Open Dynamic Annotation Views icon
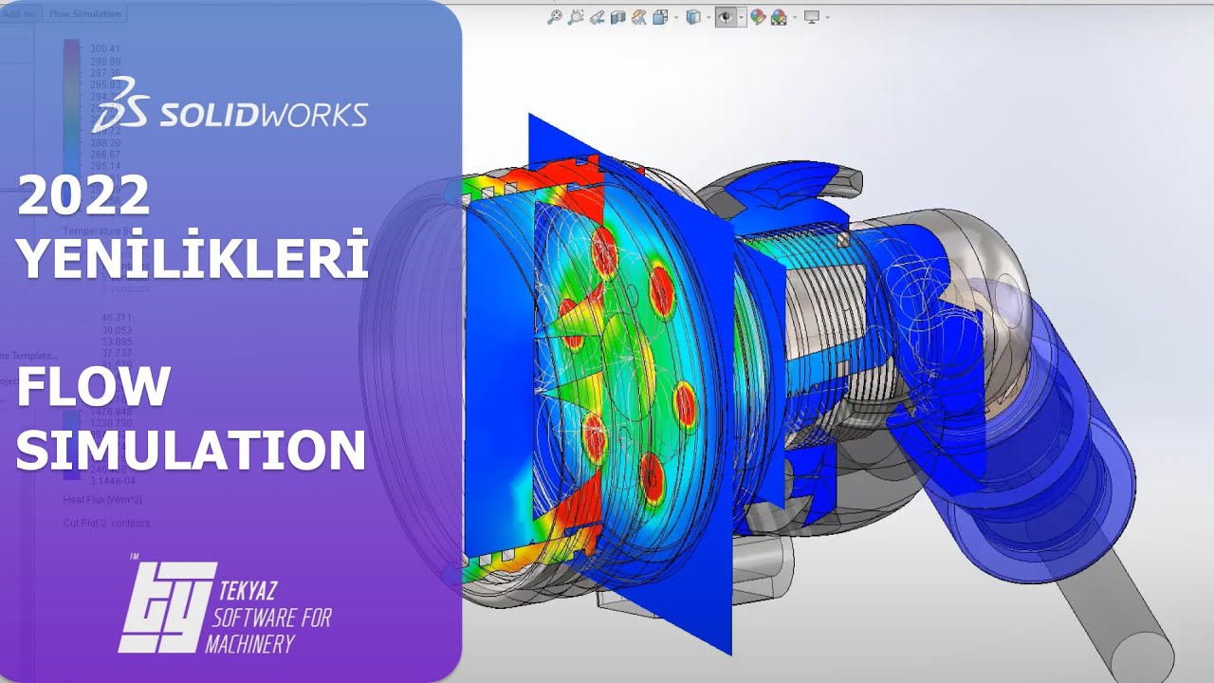 639,17
